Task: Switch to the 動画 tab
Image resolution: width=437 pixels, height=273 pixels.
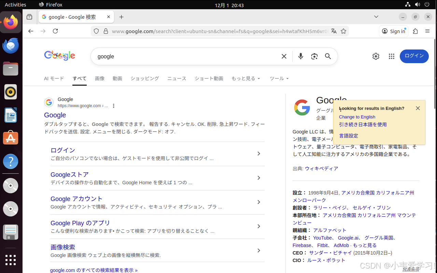Action: coord(117,78)
